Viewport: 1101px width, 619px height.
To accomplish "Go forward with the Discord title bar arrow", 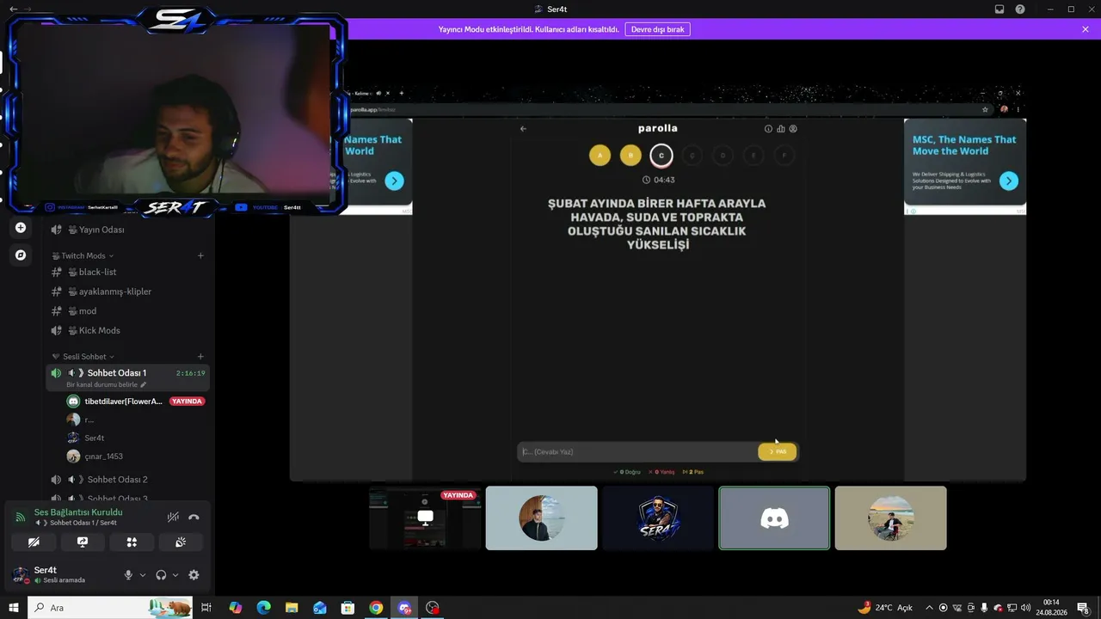I will [x=28, y=9].
